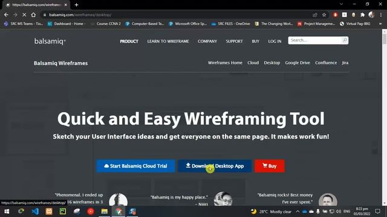Open the Windows Start menu
Screen dimensions: 387x217
tap(7, 212)
